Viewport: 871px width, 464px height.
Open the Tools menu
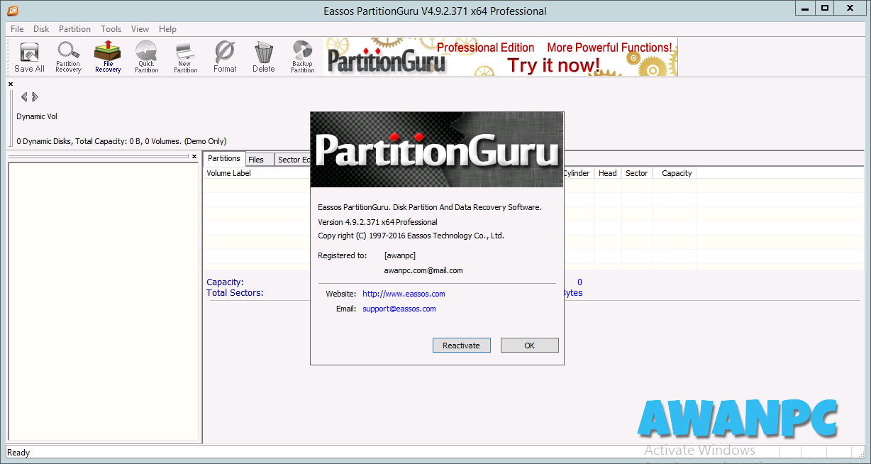[x=111, y=29]
